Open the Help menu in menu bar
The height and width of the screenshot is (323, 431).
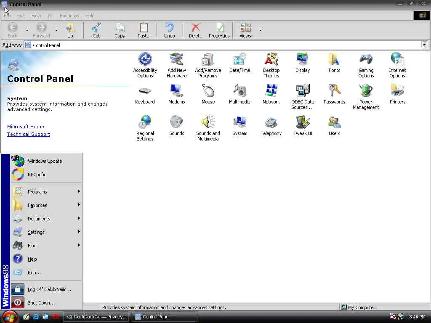click(x=90, y=16)
